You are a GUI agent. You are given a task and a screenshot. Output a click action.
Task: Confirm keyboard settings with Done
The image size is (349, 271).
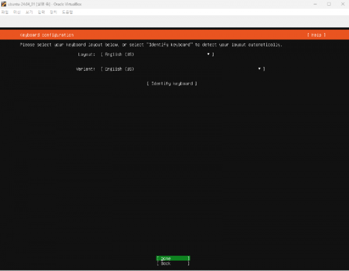coord(173,258)
